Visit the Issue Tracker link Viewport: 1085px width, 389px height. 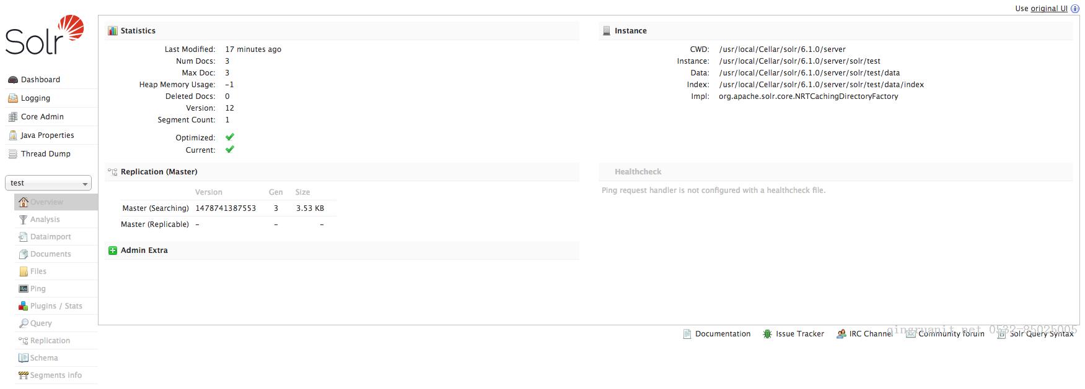click(x=800, y=334)
